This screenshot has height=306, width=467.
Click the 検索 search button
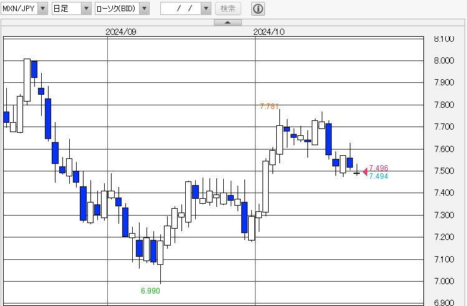click(x=228, y=9)
